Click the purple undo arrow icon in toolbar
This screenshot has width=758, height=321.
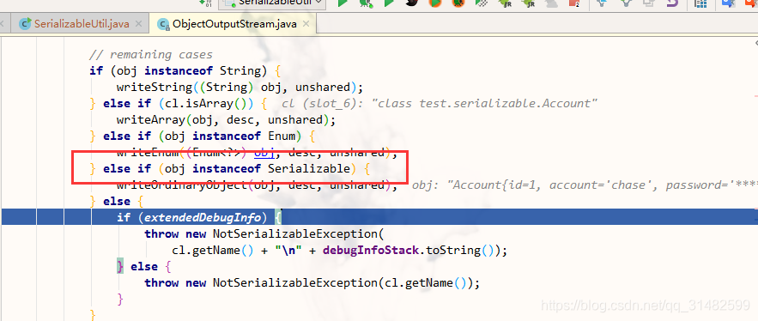tap(672, 3)
